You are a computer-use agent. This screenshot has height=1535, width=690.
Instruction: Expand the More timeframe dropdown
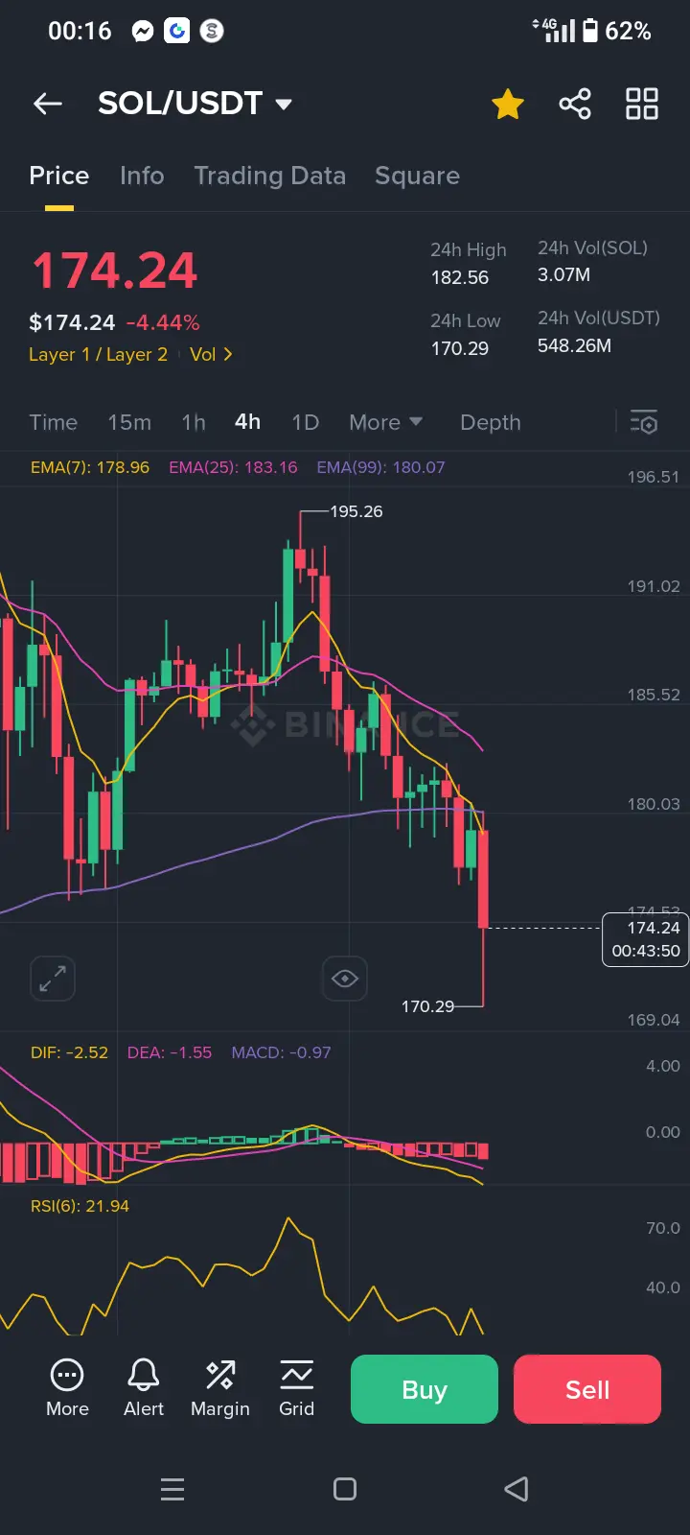click(x=385, y=422)
